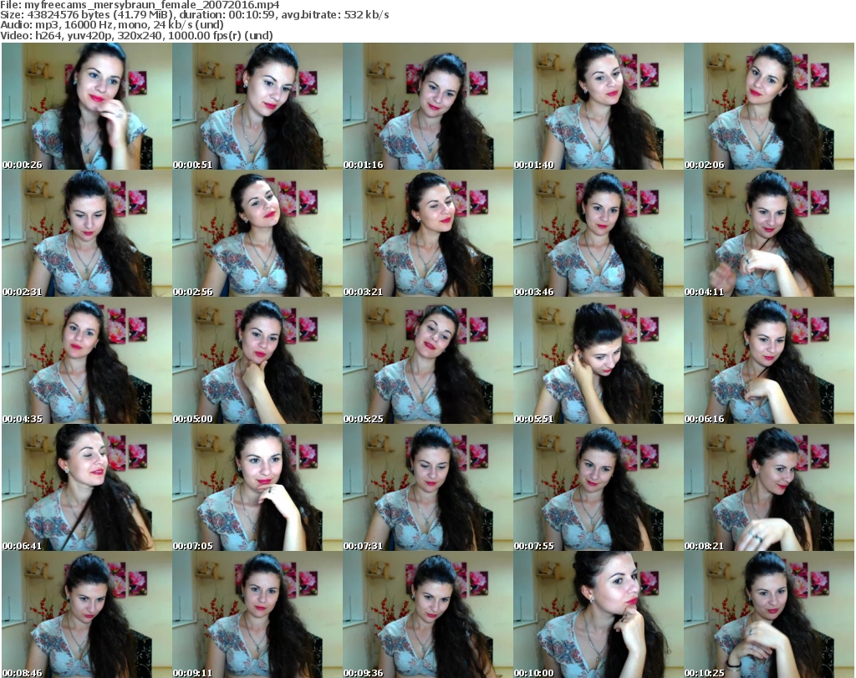Open the thumbnail stamped 00:05:51
The image size is (856, 678).
(x=599, y=361)
